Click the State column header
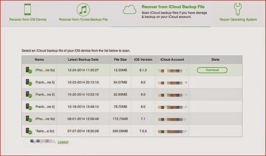 (x=215, y=60)
